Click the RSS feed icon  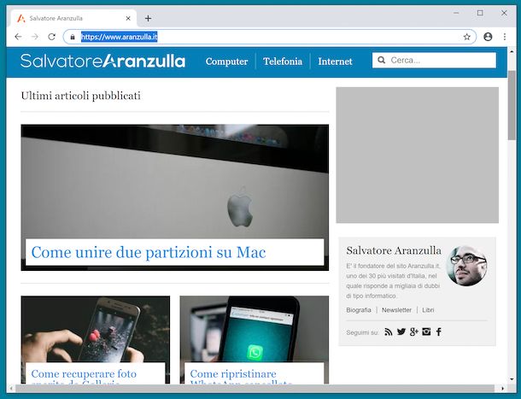point(389,332)
